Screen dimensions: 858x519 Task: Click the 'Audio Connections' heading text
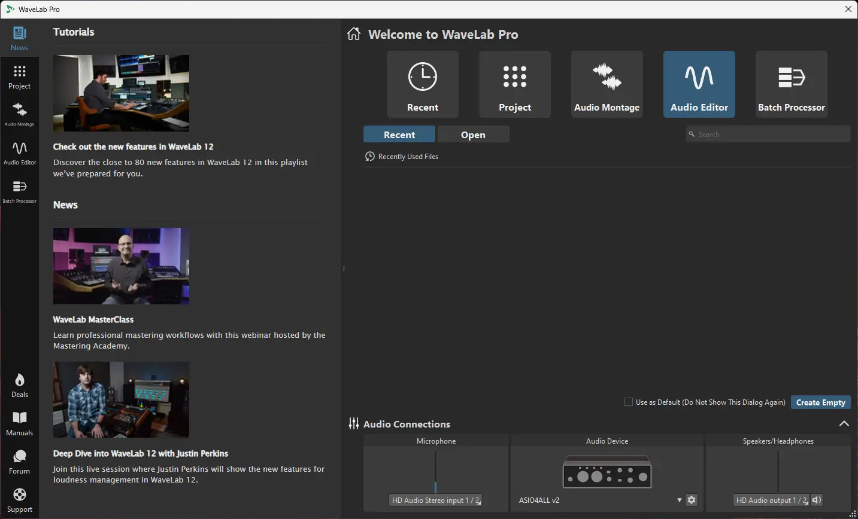coord(407,424)
